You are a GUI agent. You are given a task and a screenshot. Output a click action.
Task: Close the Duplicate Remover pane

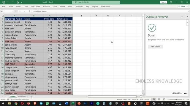[187, 16]
